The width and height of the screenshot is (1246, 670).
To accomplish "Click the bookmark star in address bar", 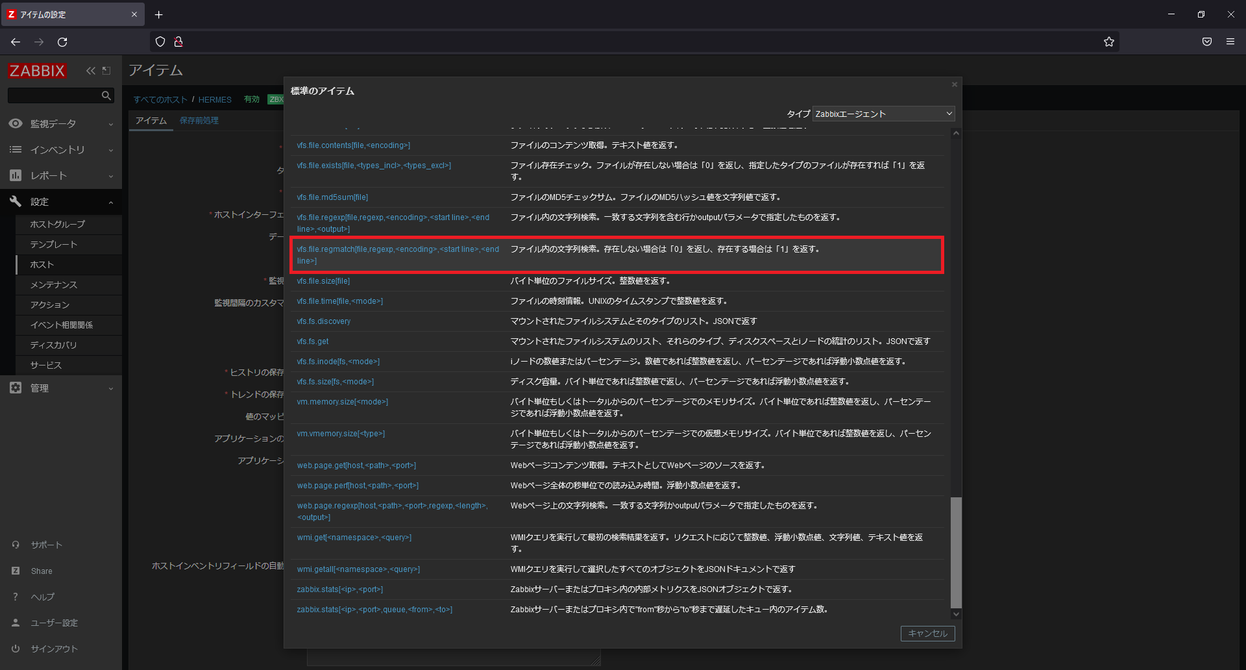I will 1109,42.
